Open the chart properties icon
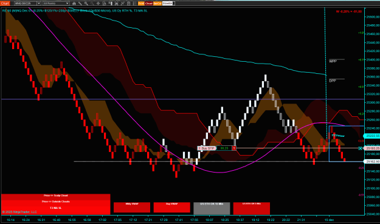The image size is (380, 224). point(129,4)
